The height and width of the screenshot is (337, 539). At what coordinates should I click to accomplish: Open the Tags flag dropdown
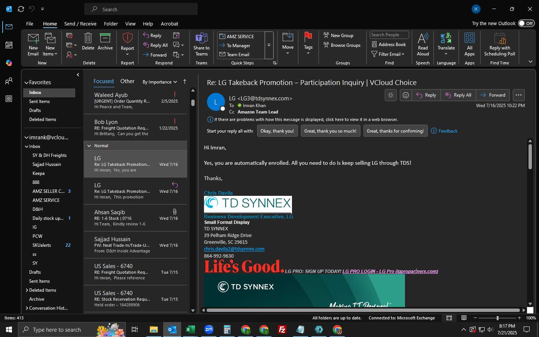(x=308, y=44)
